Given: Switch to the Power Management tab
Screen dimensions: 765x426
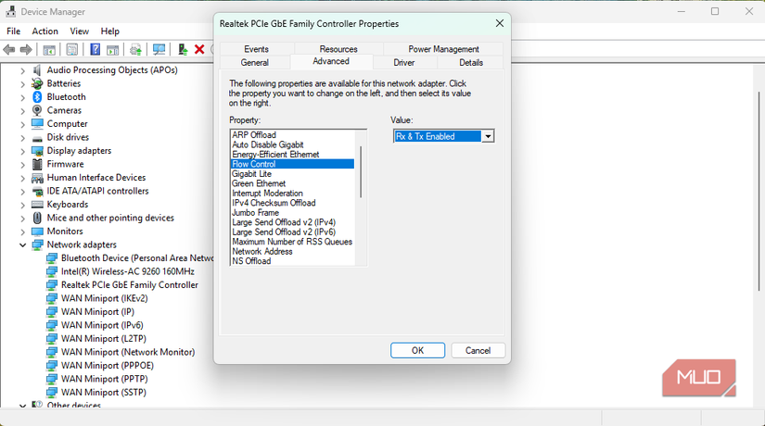Looking at the screenshot, I should [x=443, y=49].
